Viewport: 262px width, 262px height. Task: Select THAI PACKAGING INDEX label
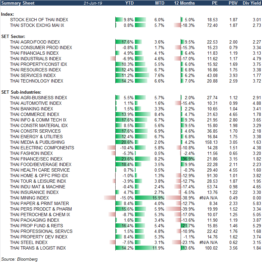click(35, 220)
